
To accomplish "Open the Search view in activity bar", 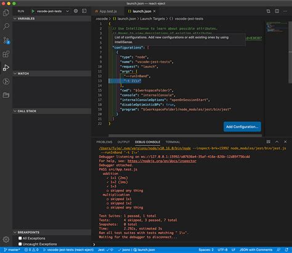I will [6, 26].
